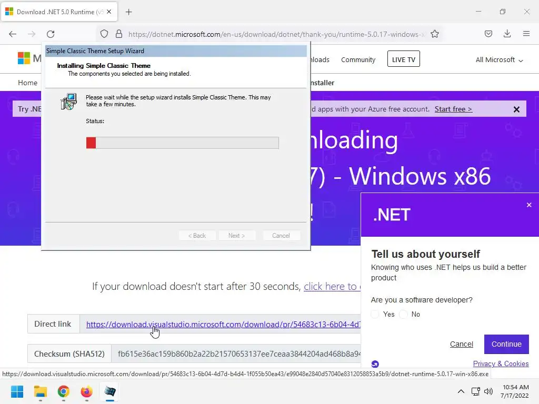The height and width of the screenshot is (404, 539).
Task: Click the LIVE TV button
Action: point(404,59)
